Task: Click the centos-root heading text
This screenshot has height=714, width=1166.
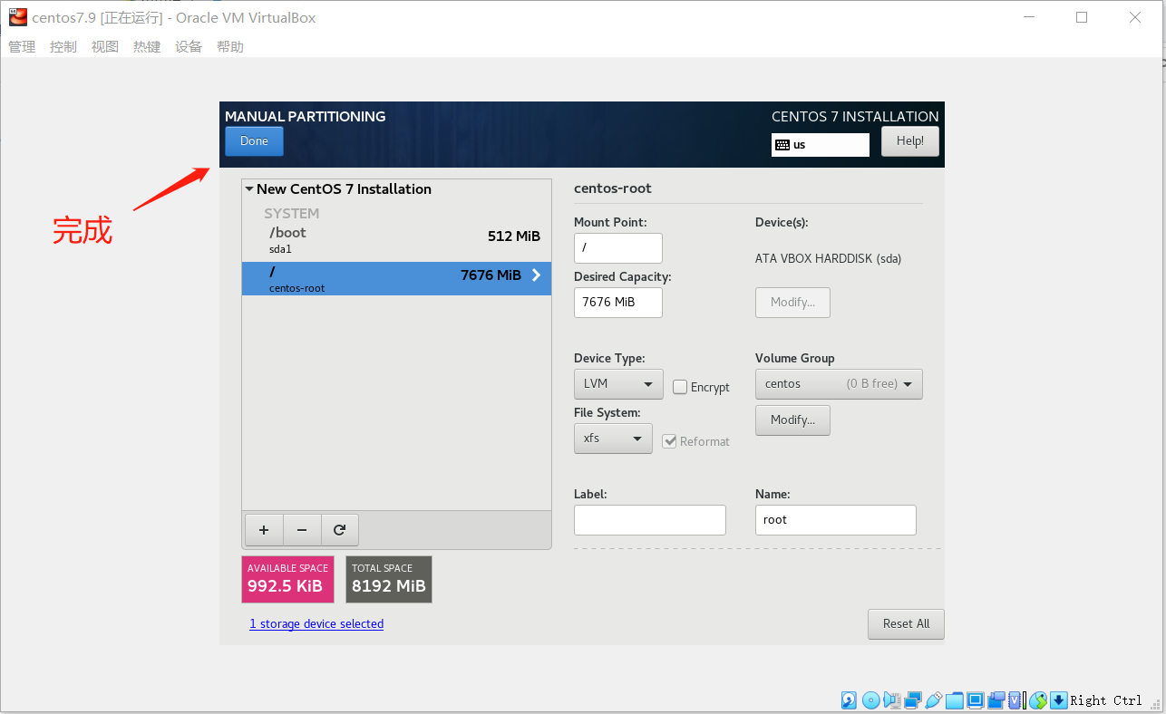Action: (x=613, y=188)
